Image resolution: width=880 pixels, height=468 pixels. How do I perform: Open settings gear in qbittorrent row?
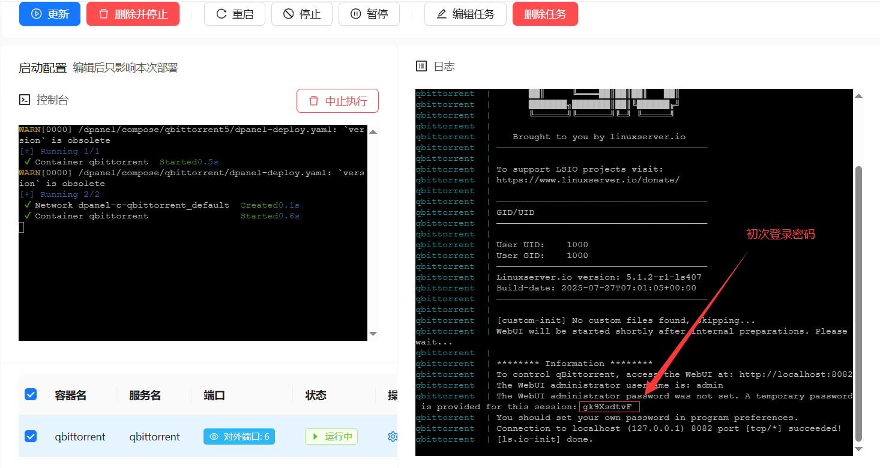point(393,436)
